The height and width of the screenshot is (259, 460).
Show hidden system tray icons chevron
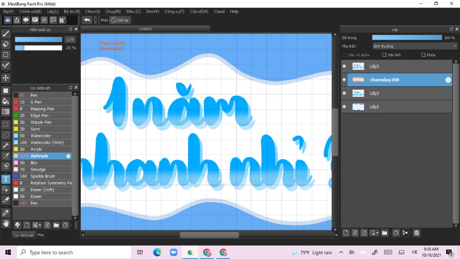coord(341,252)
